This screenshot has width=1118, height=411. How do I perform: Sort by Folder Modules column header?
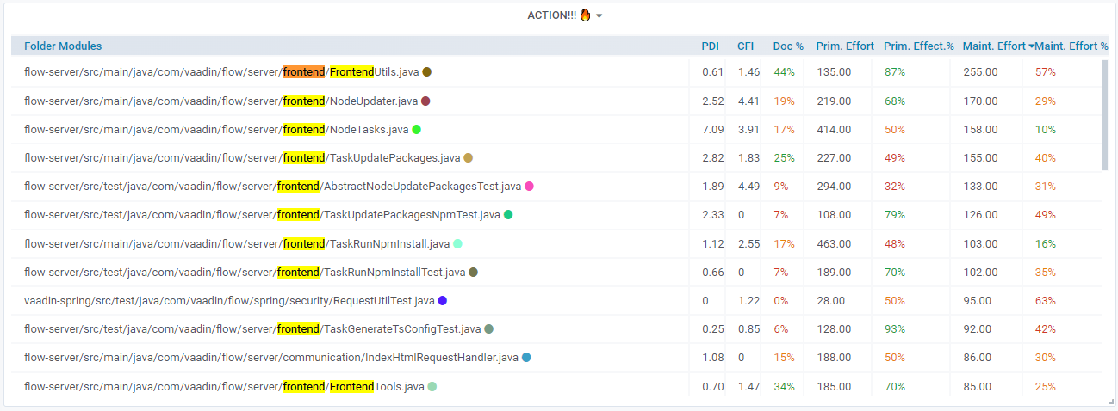[x=63, y=46]
